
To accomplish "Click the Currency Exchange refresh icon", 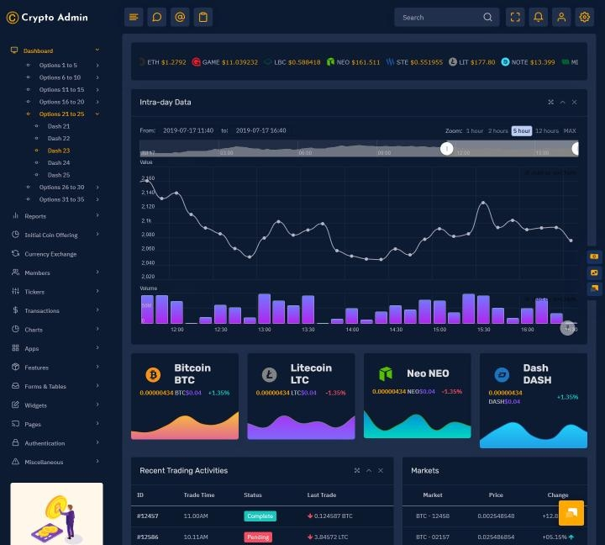I will click(15, 253).
